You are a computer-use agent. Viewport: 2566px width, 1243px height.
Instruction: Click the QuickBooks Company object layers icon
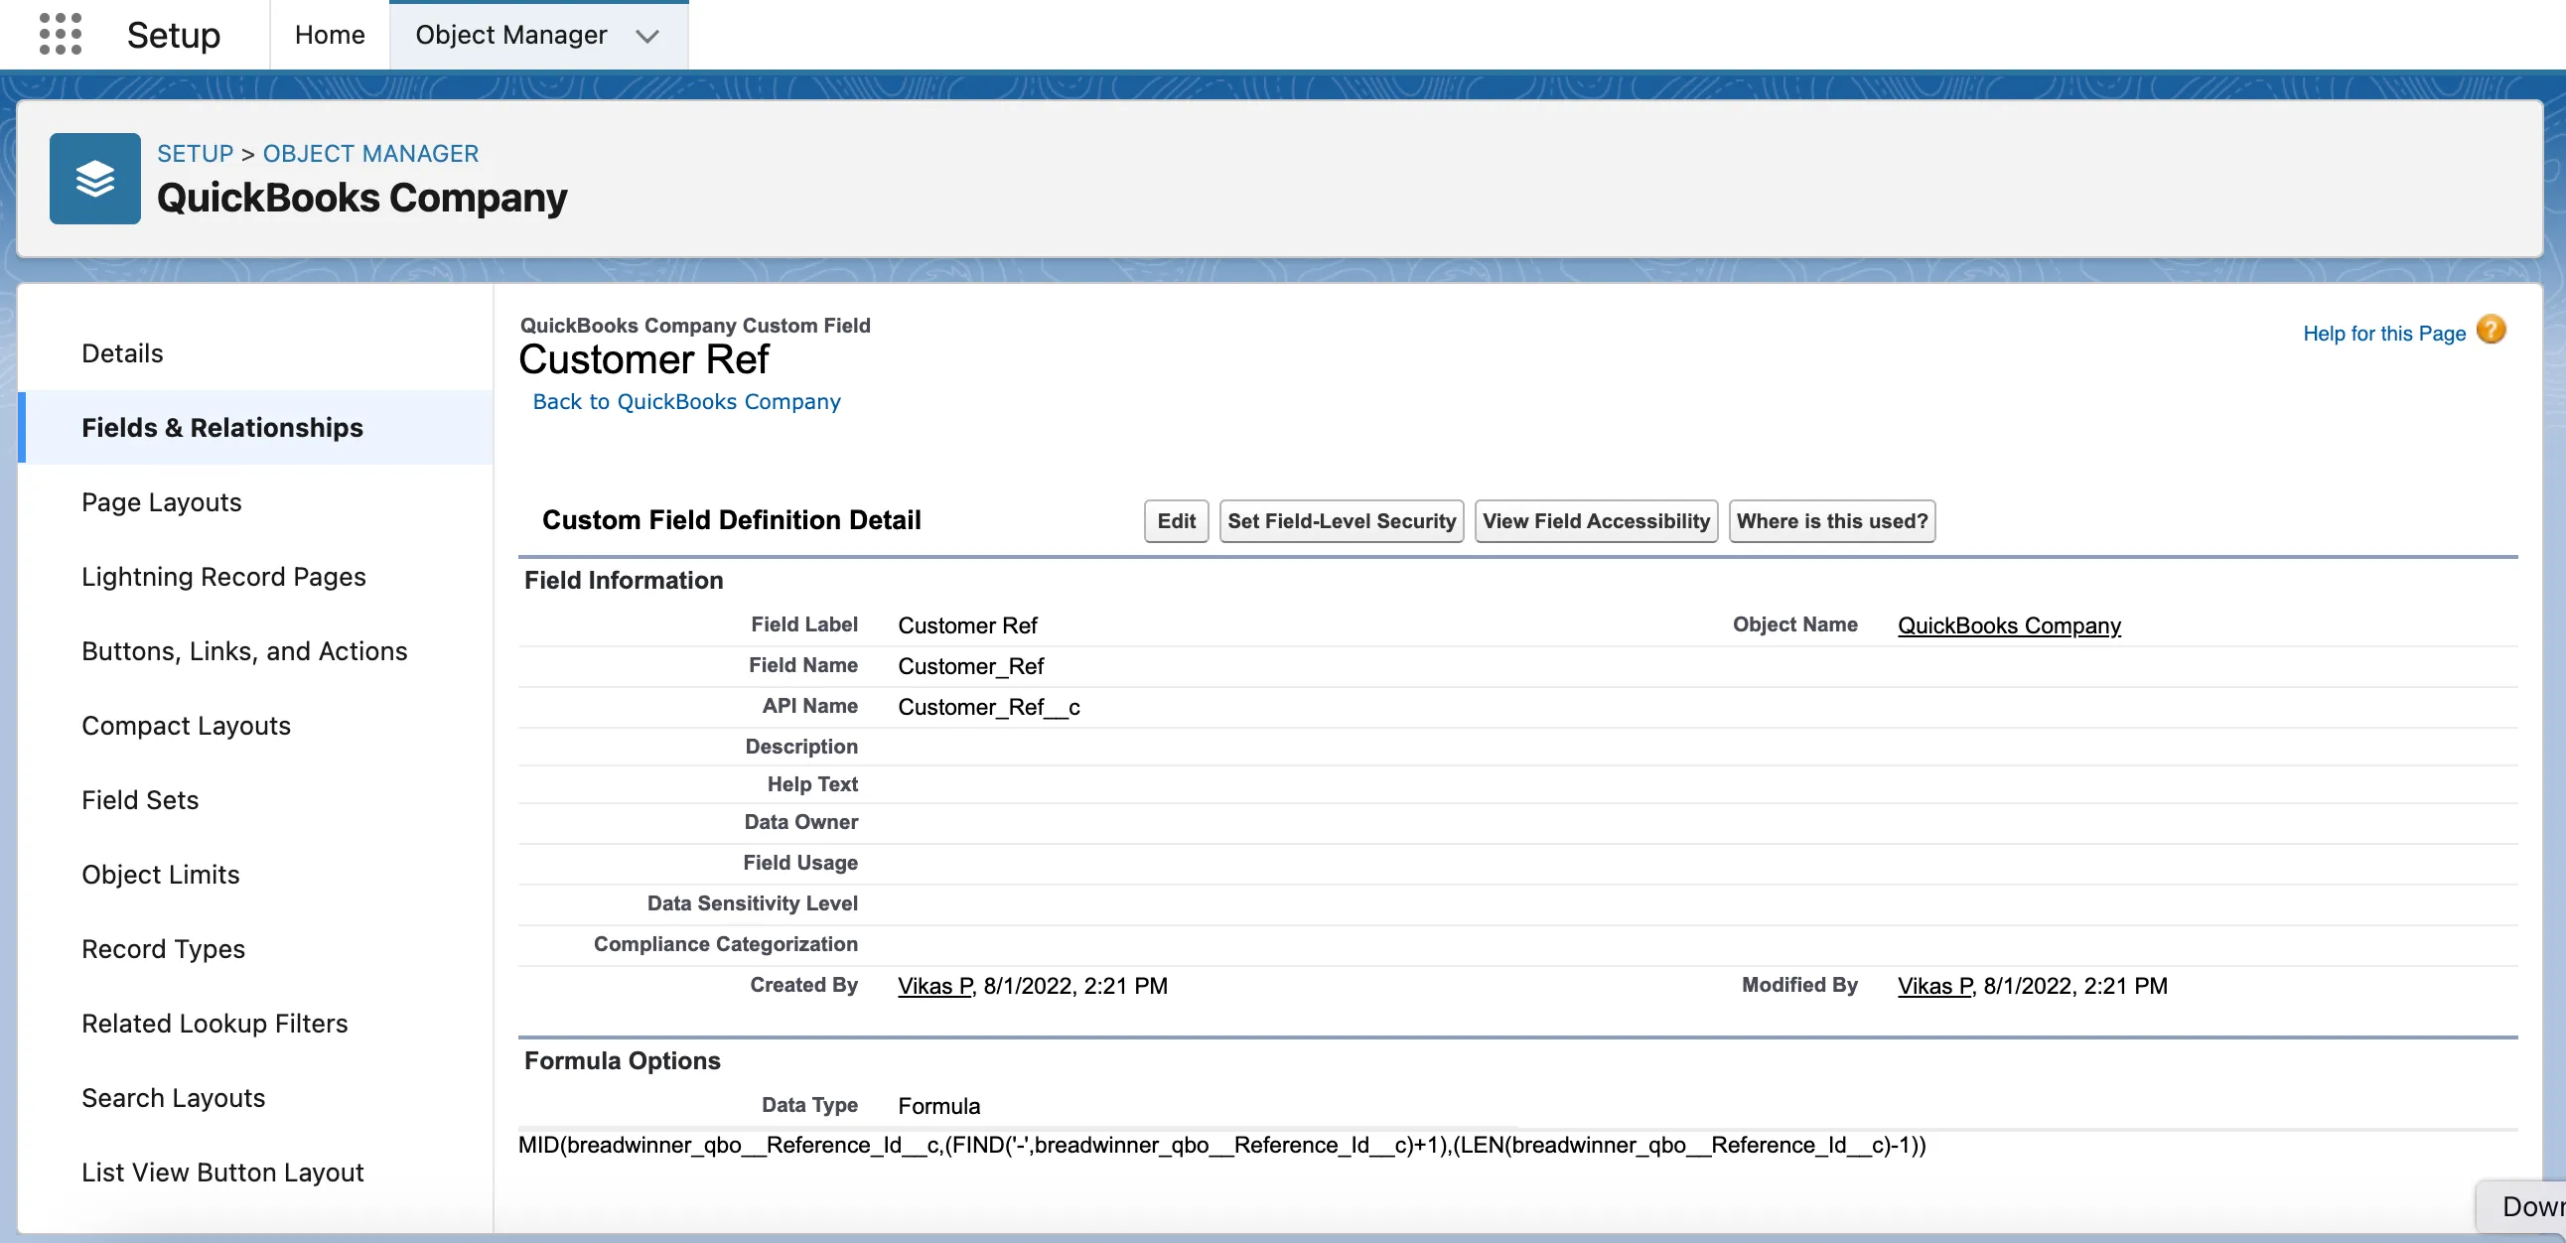[x=94, y=179]
